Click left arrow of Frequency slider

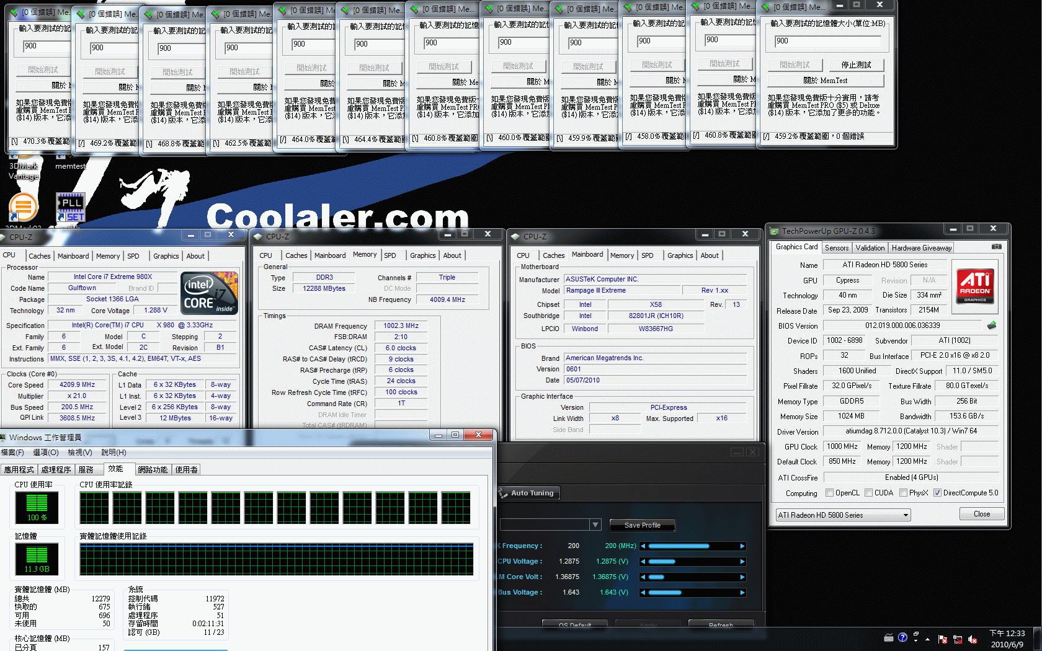tap(643, 546)
